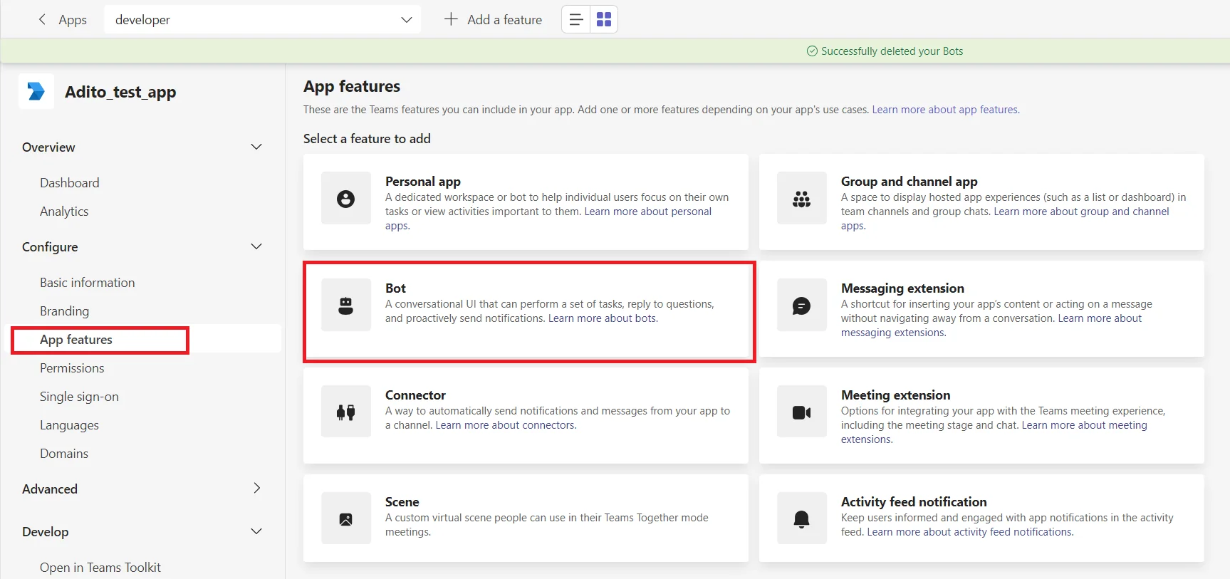Click the Configure section header
The height and width of the screenshot is (579, 1230).
tap(50, 247)
